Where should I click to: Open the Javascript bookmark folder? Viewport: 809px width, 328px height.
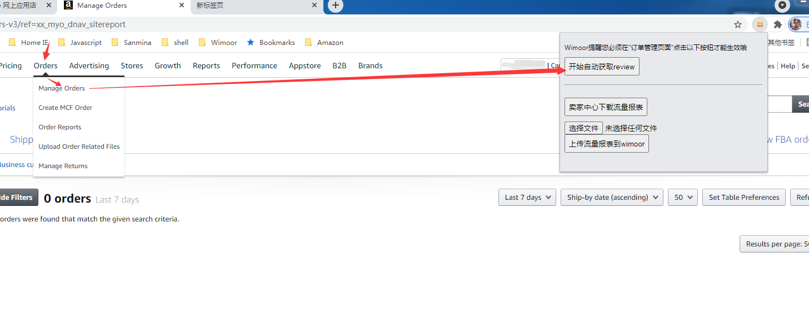pos(80,43)
